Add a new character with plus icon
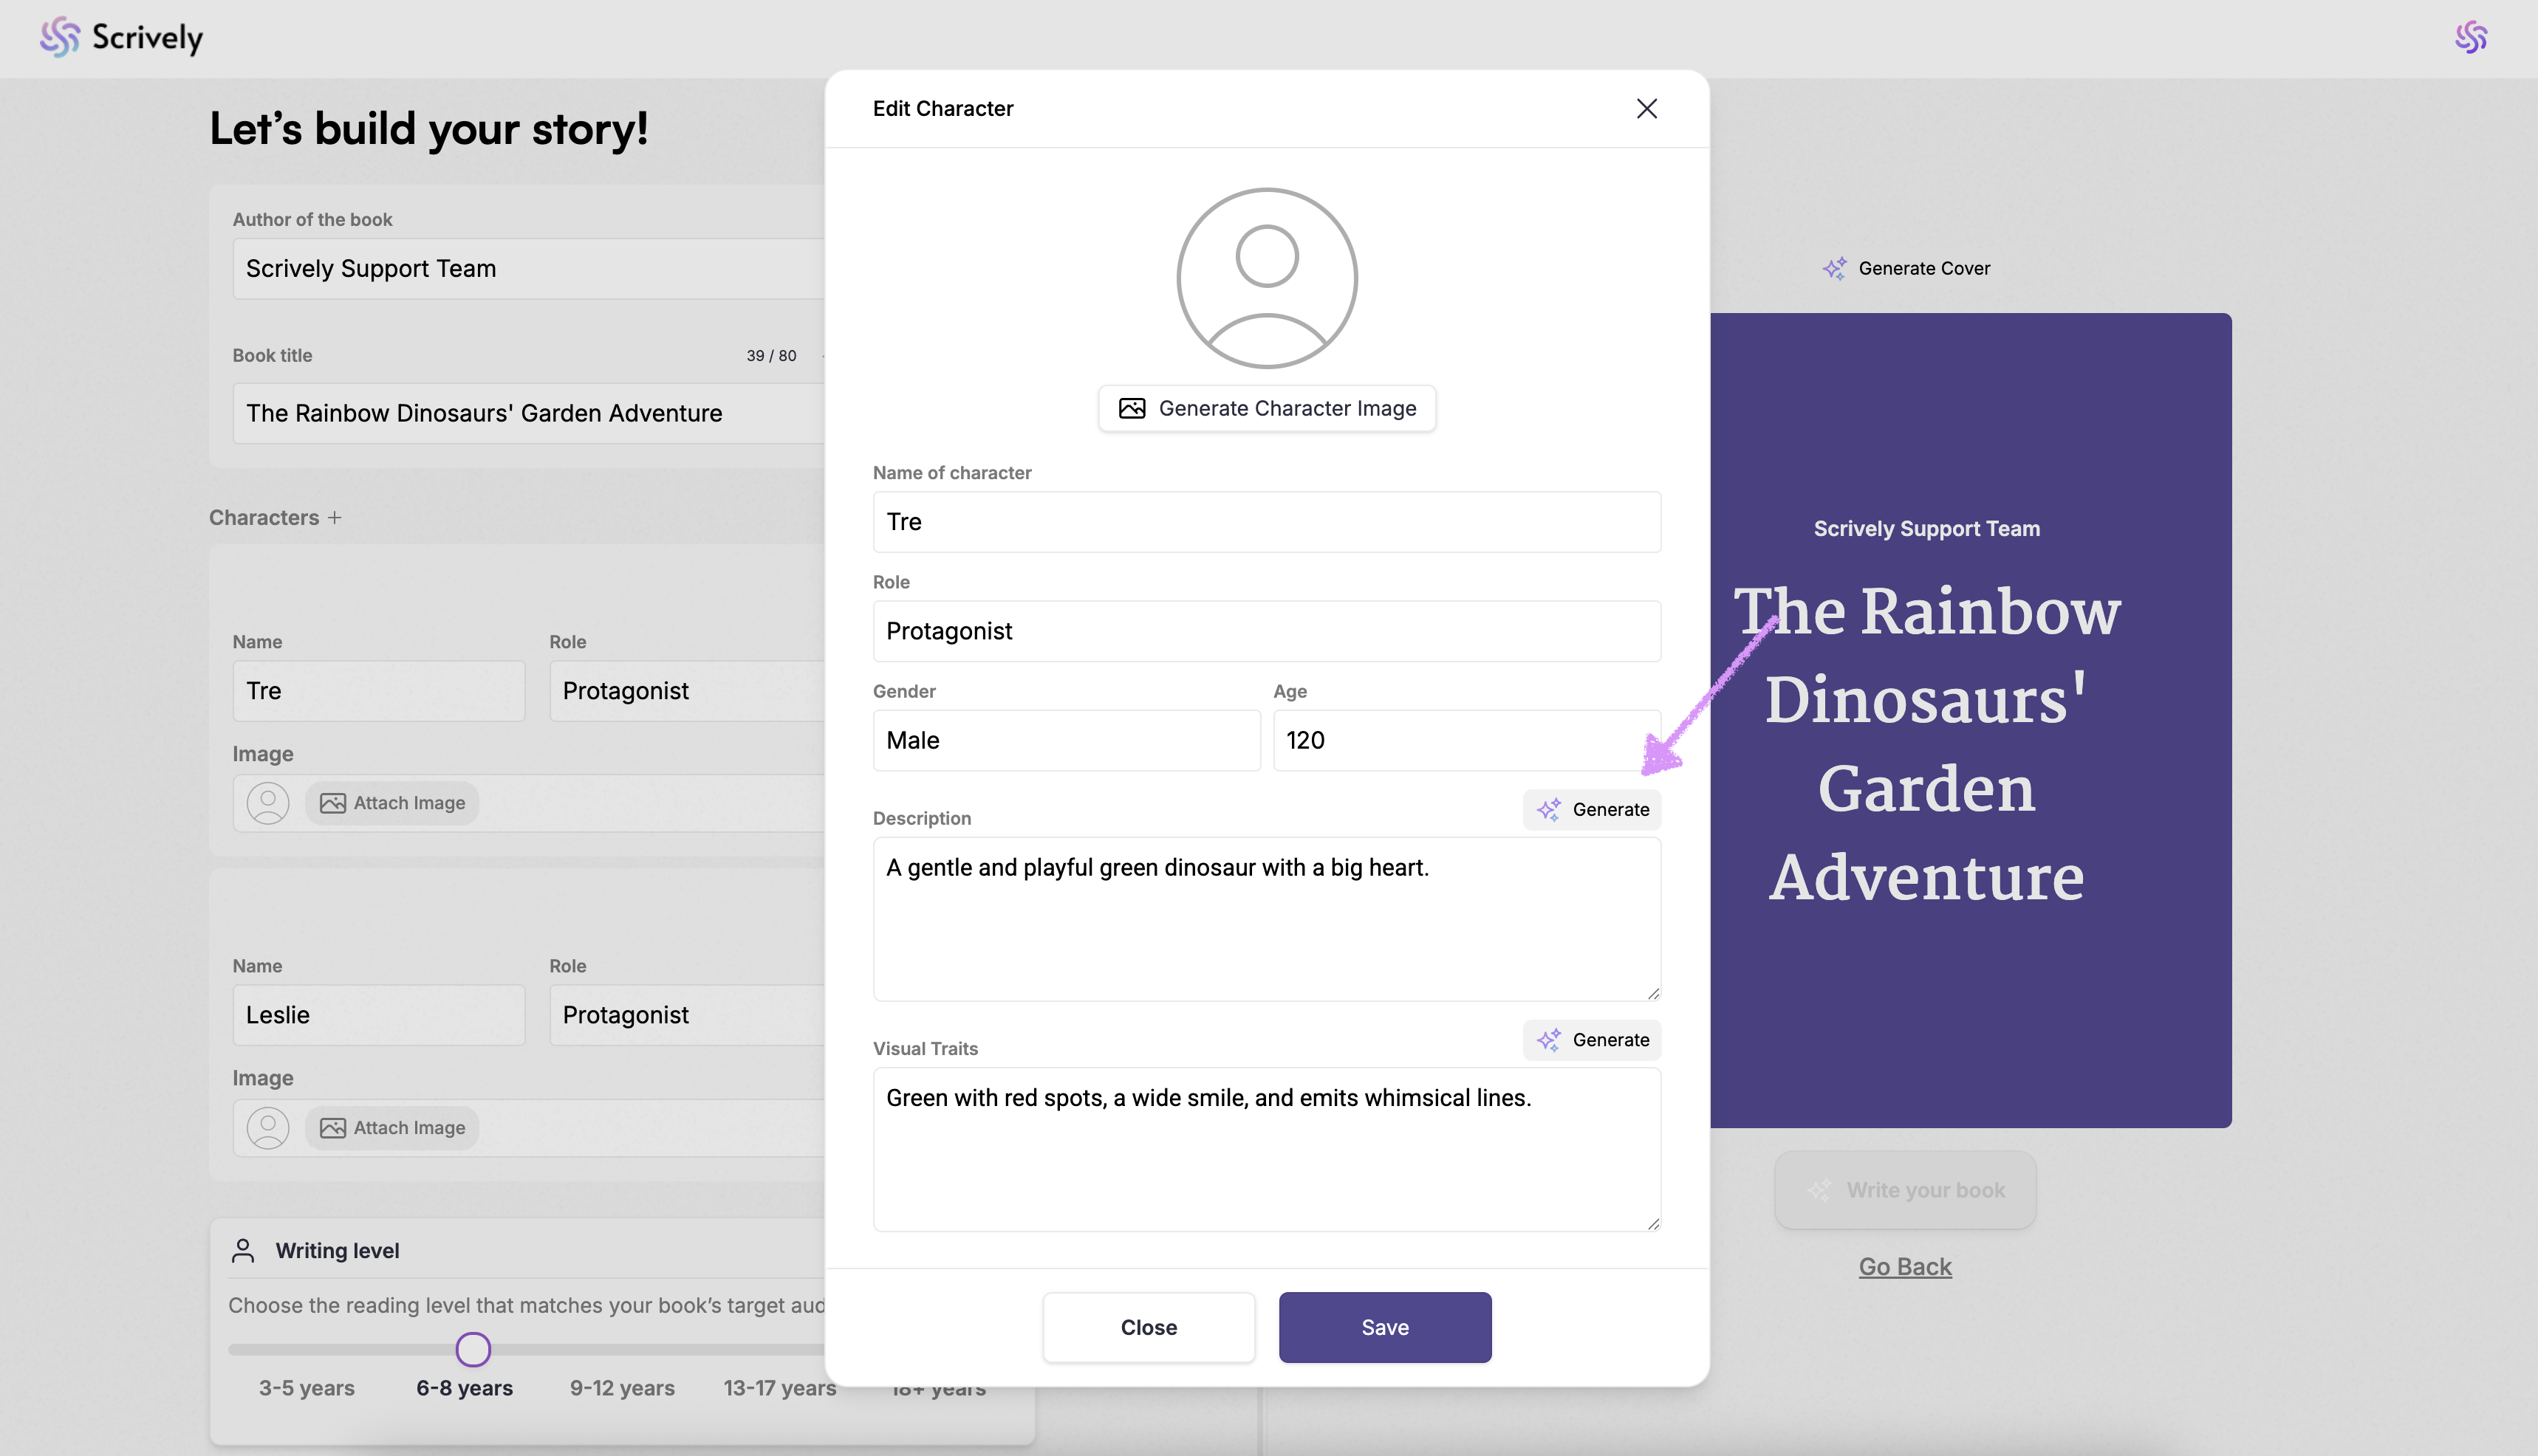This screenshot has height=1456, width=2538. point(335,517)
